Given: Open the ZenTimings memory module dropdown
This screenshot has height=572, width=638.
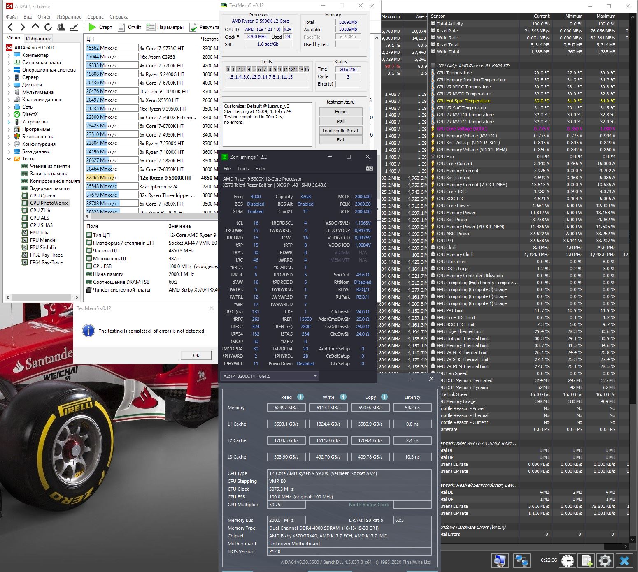Looking at the screenshot, I should (270, 376).
